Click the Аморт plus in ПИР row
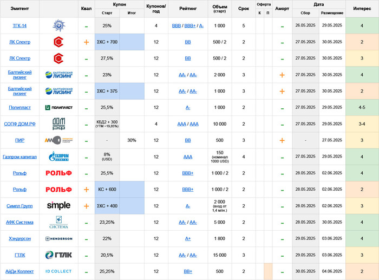The width and height of the screenshot is (379, 280). point(282,140)
